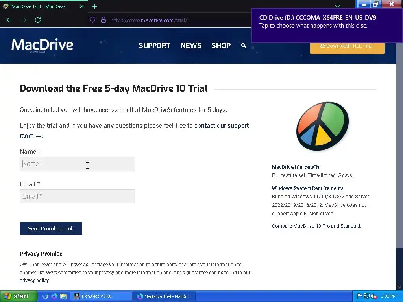This screenshot has width=403, height=302.
Task: Open the NEWS menu item
Action: [191, 46]
